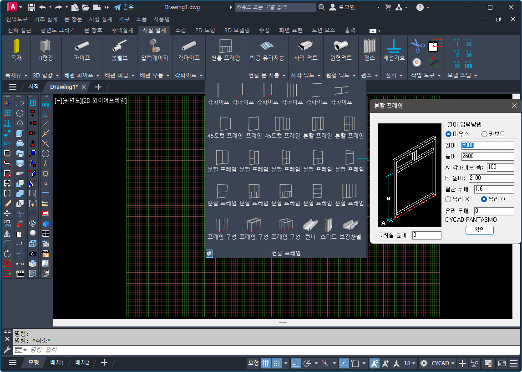Image resolution: width=522 pixels, height=372 pixels.
Task: Switch to the 조경 ribbon tab
Action: (x=180, y=30)
